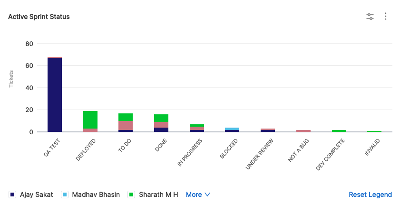Open the three-dot more options menu
This screenshot has width=400, height=204.
pos(386,17)
